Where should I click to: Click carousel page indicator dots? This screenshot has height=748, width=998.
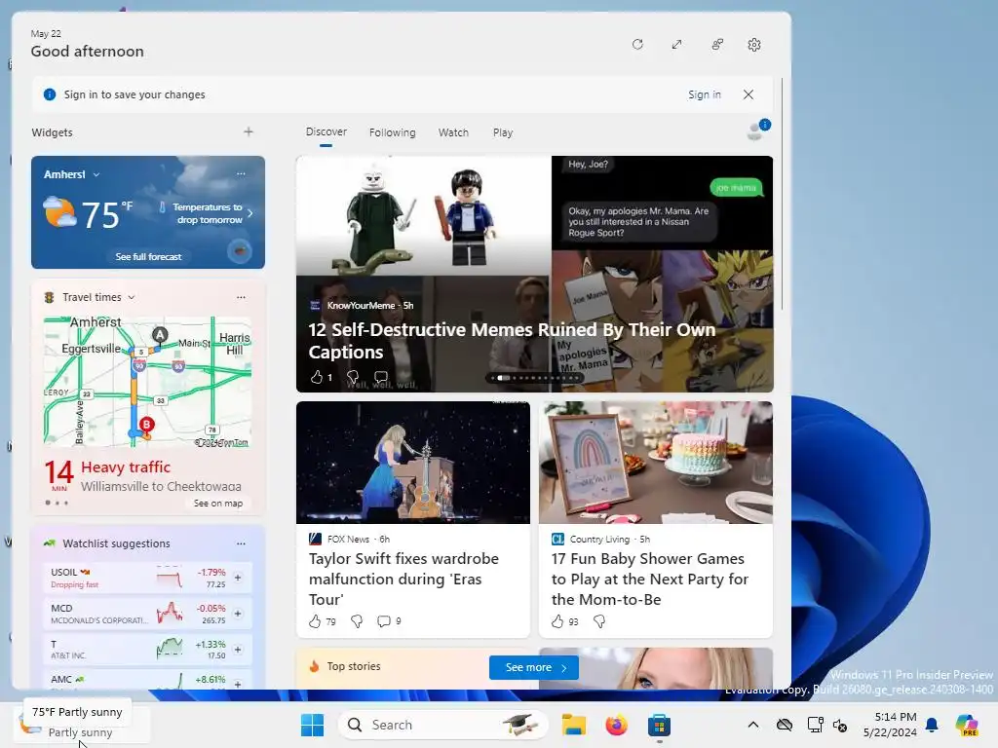535,378
